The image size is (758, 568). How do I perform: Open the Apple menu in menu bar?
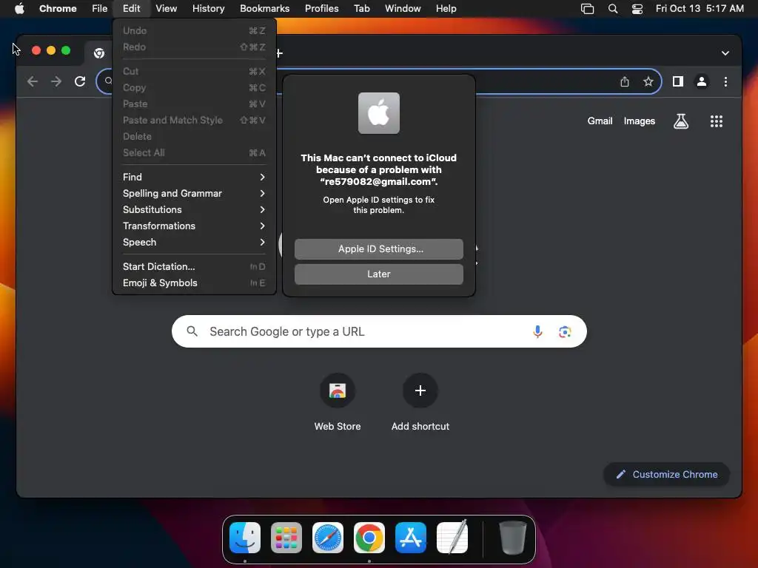(x=19, y=8)
